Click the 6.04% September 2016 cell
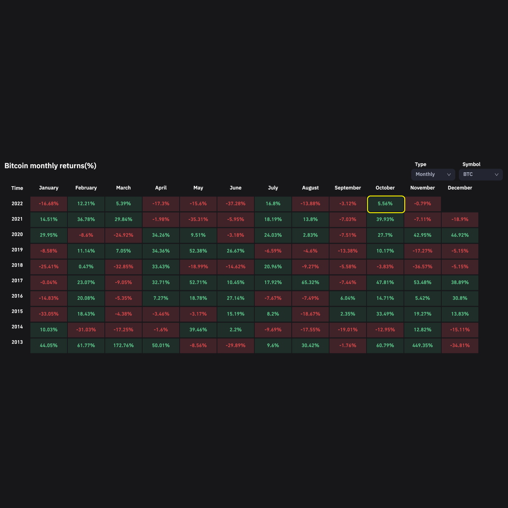Image resolution: width=508 pixels, height=508 pixels. [x=348, y=298]
